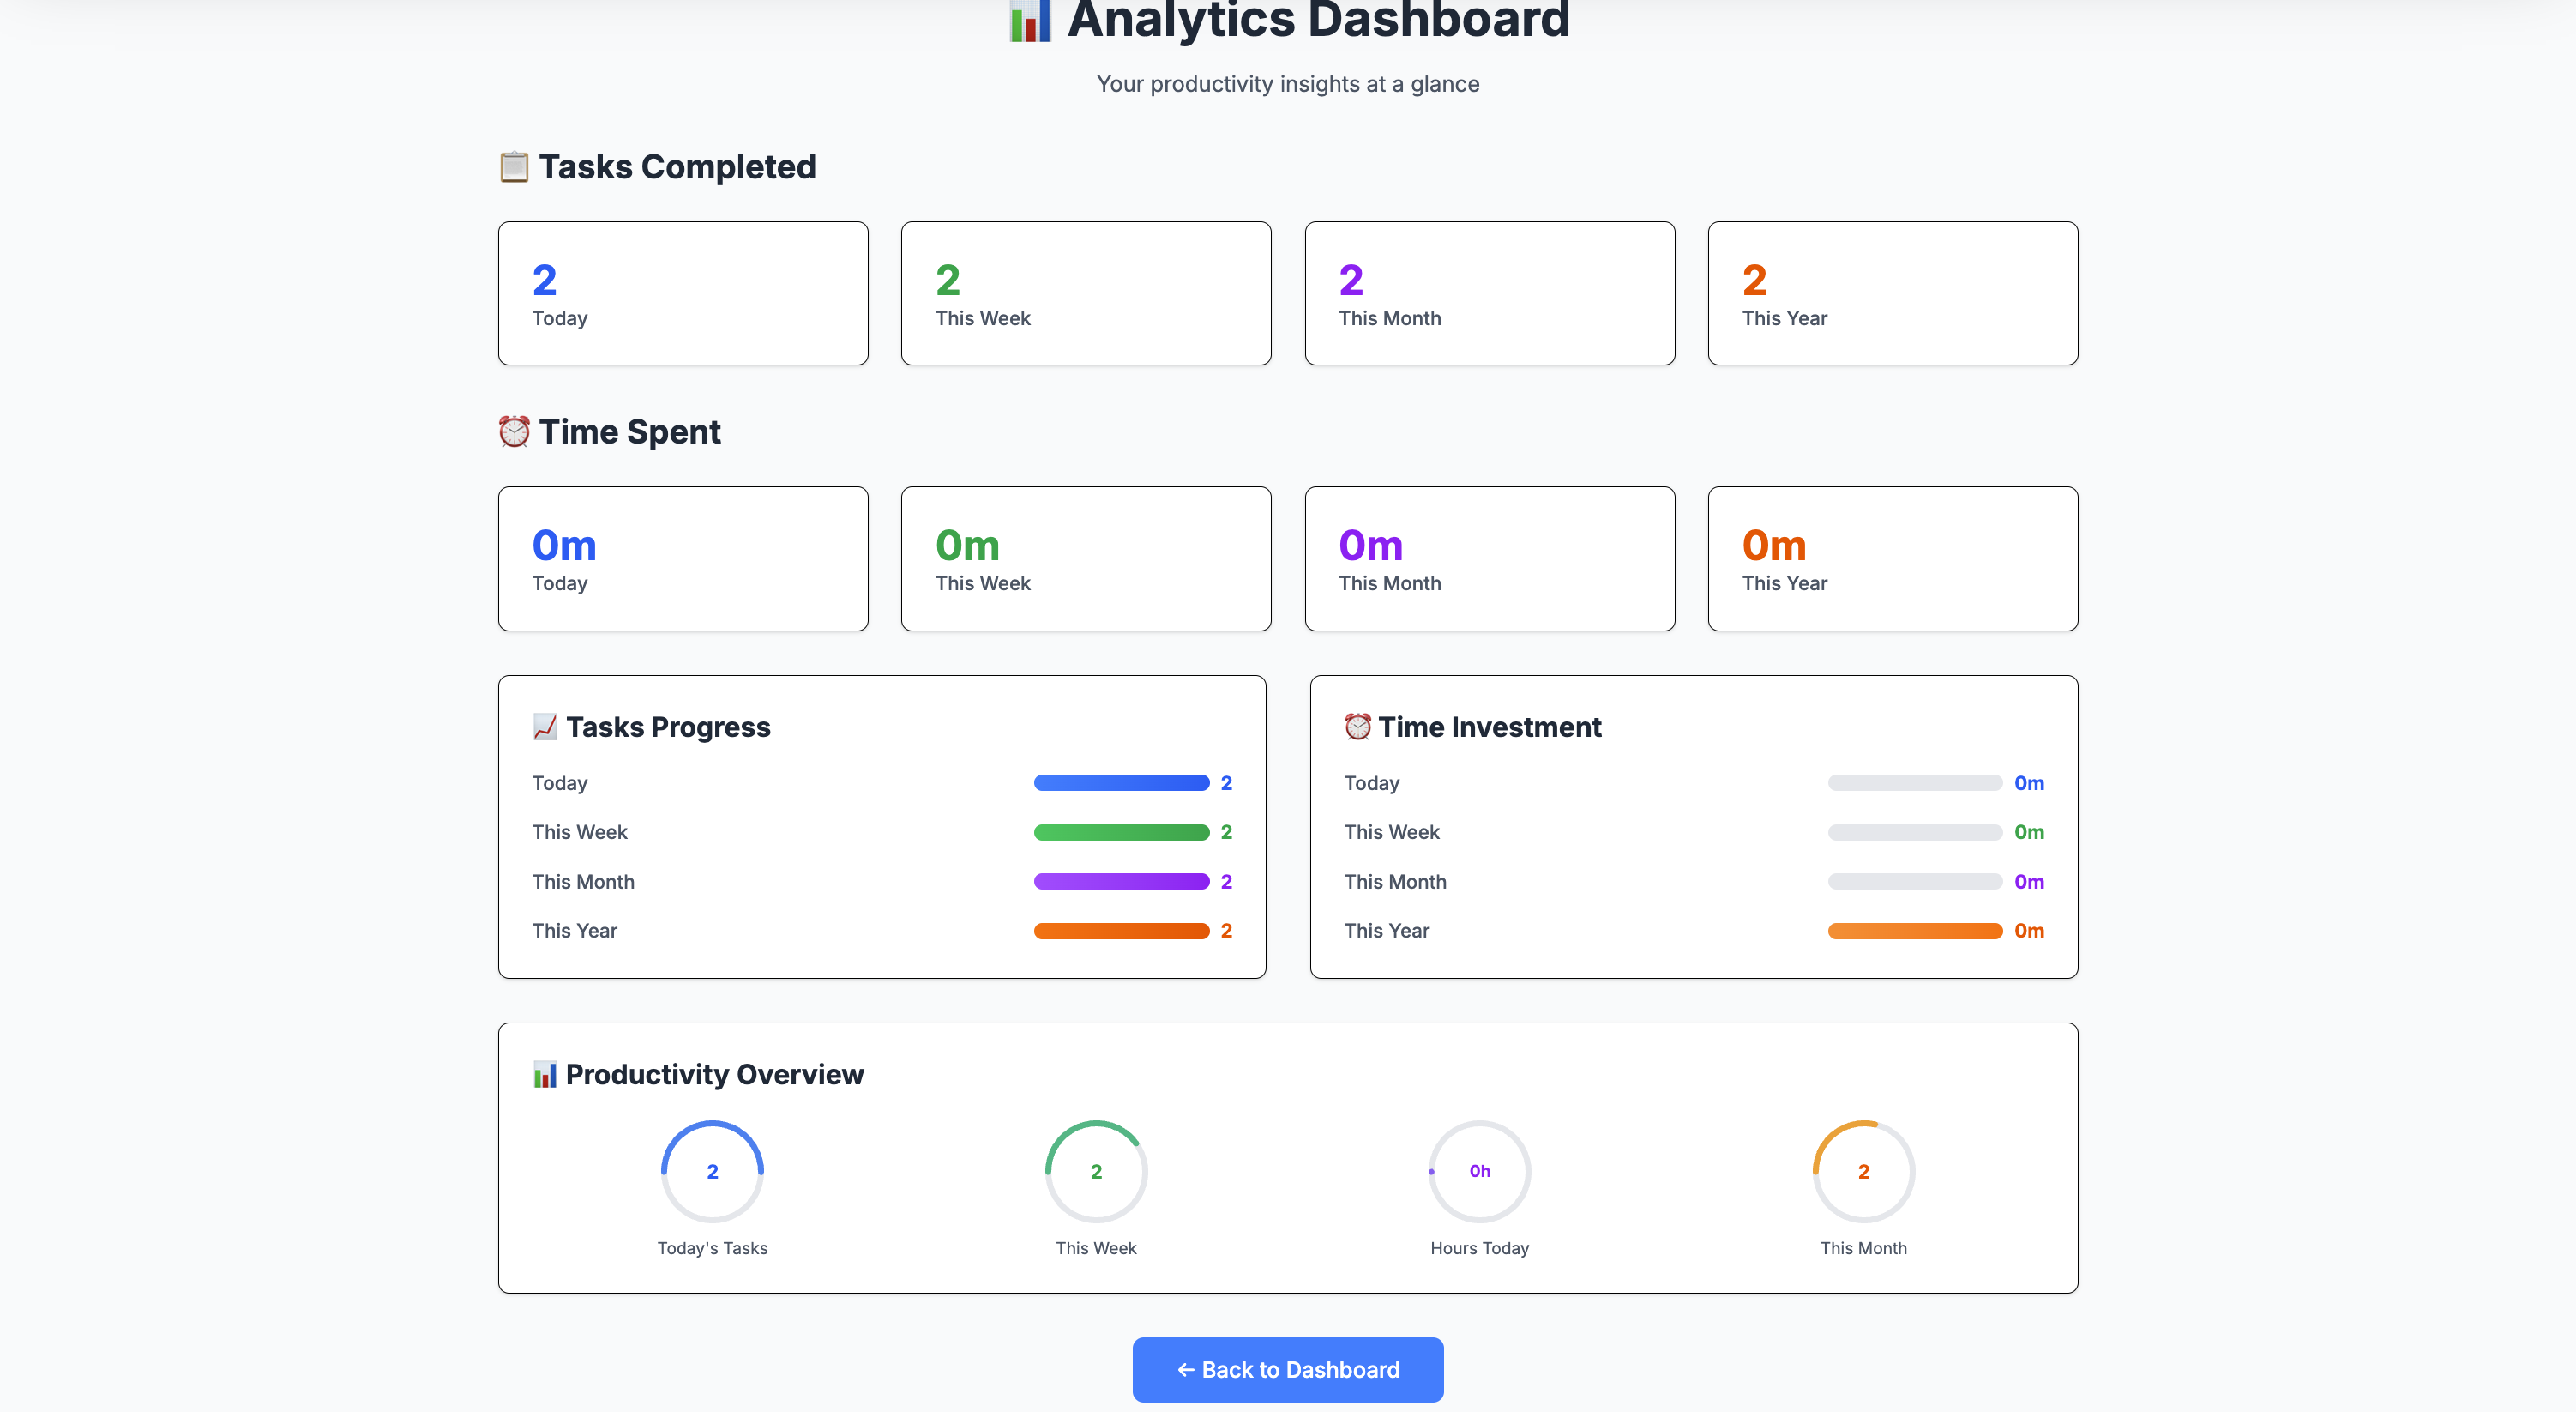Click the bar chart icon beside Productivity Overview

pos(545,1074)
